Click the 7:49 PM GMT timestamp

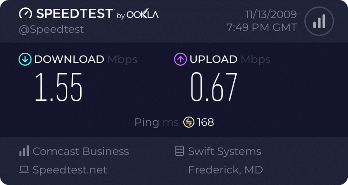(261, 28)
